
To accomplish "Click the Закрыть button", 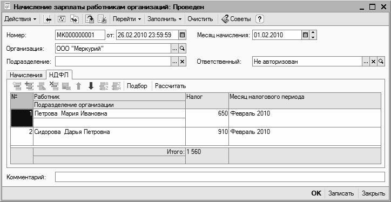I will [373, 193].
